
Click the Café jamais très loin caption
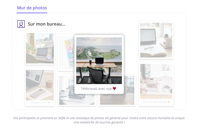pos(38,103)
